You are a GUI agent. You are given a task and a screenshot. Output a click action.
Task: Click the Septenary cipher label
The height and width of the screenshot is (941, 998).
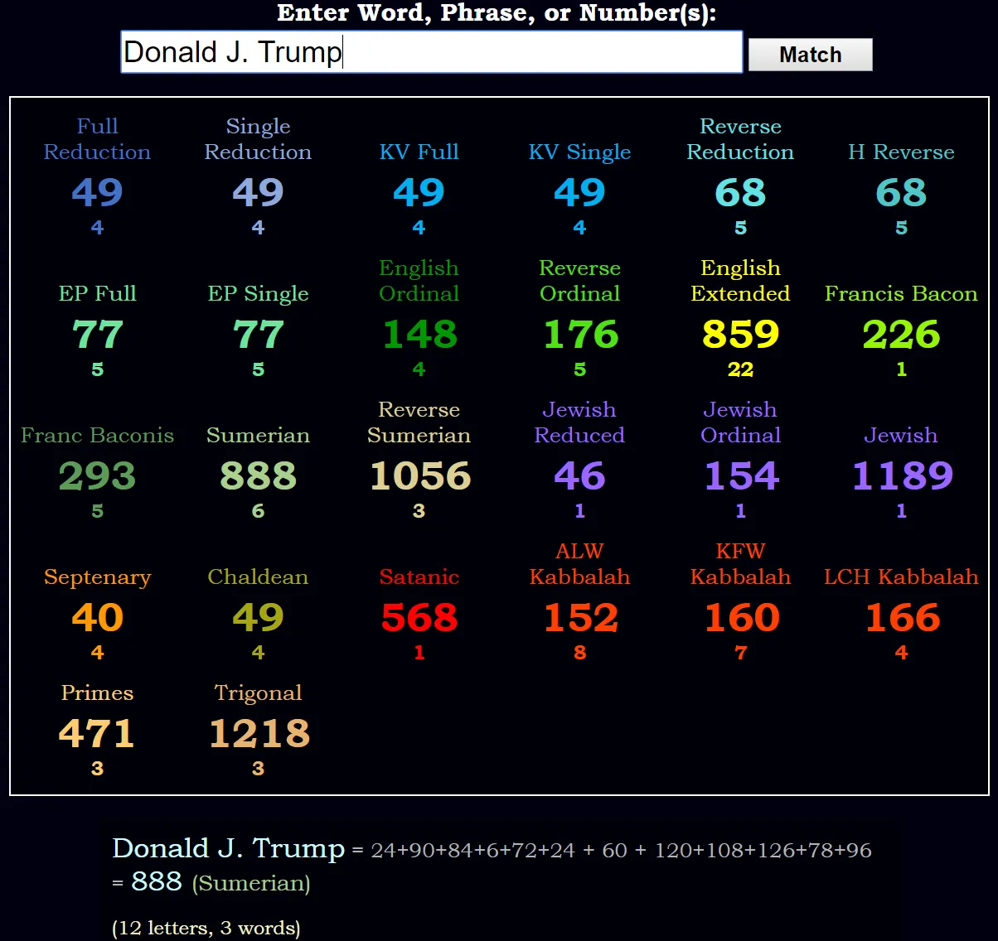coord(97,577)
